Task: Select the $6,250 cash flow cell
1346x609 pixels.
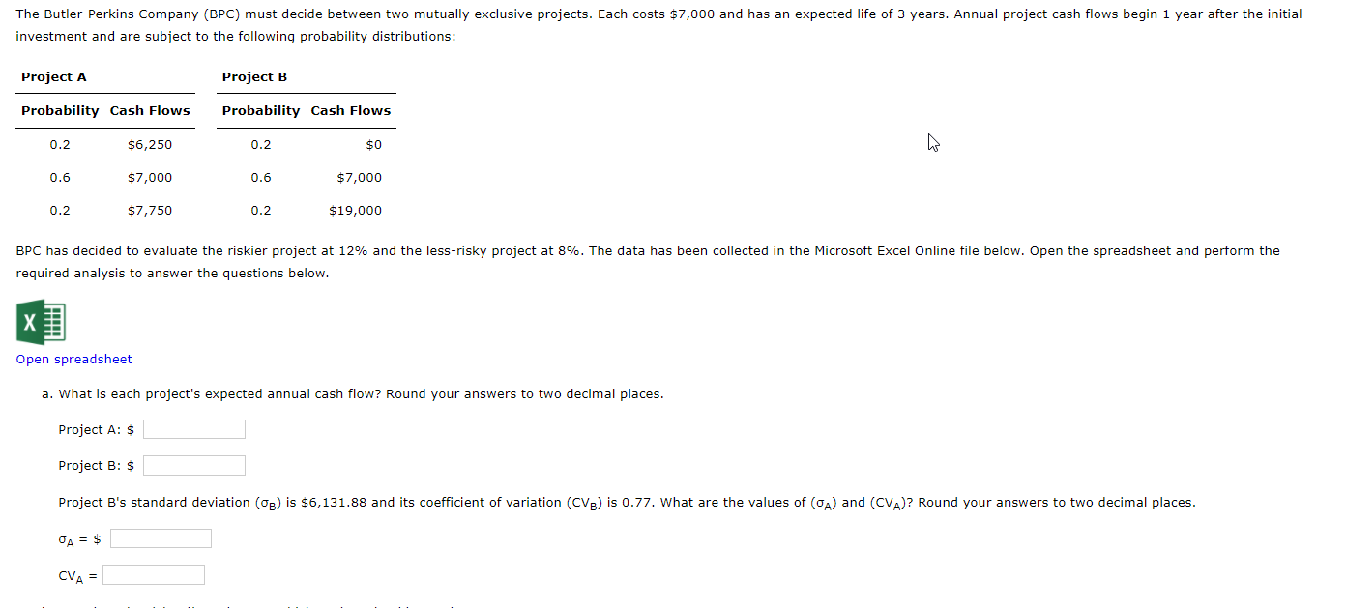Action: pos(150,144)
